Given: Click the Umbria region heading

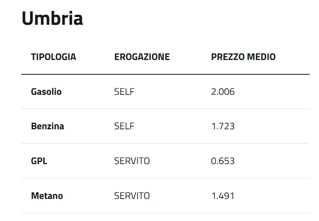Looking at the screenshot, I should pyautogui.click(x=52, y=19).
